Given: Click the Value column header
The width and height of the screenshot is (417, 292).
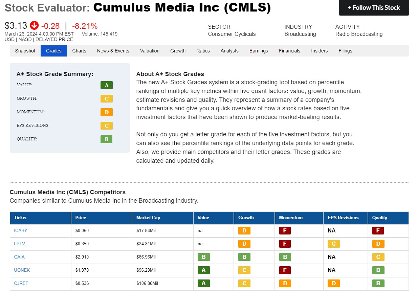Looking at the screenshot, I should pyautogui.click(x=214, y=218).
